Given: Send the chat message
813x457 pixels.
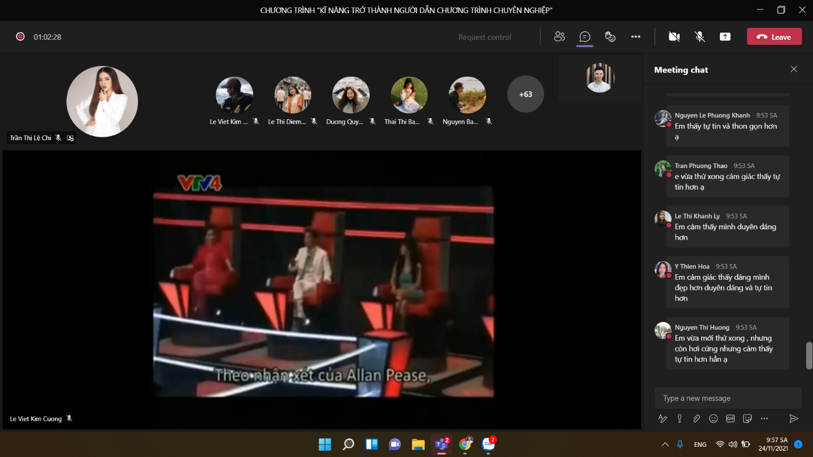Looking at the screenshot, I should point(794,419).
